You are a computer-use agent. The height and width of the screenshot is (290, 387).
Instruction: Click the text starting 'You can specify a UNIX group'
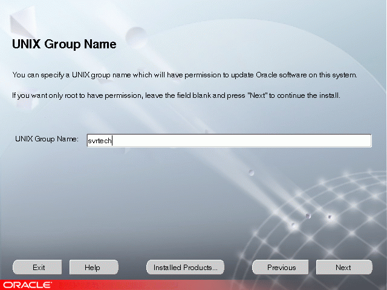pyautogui.click(x=184, y=75)
